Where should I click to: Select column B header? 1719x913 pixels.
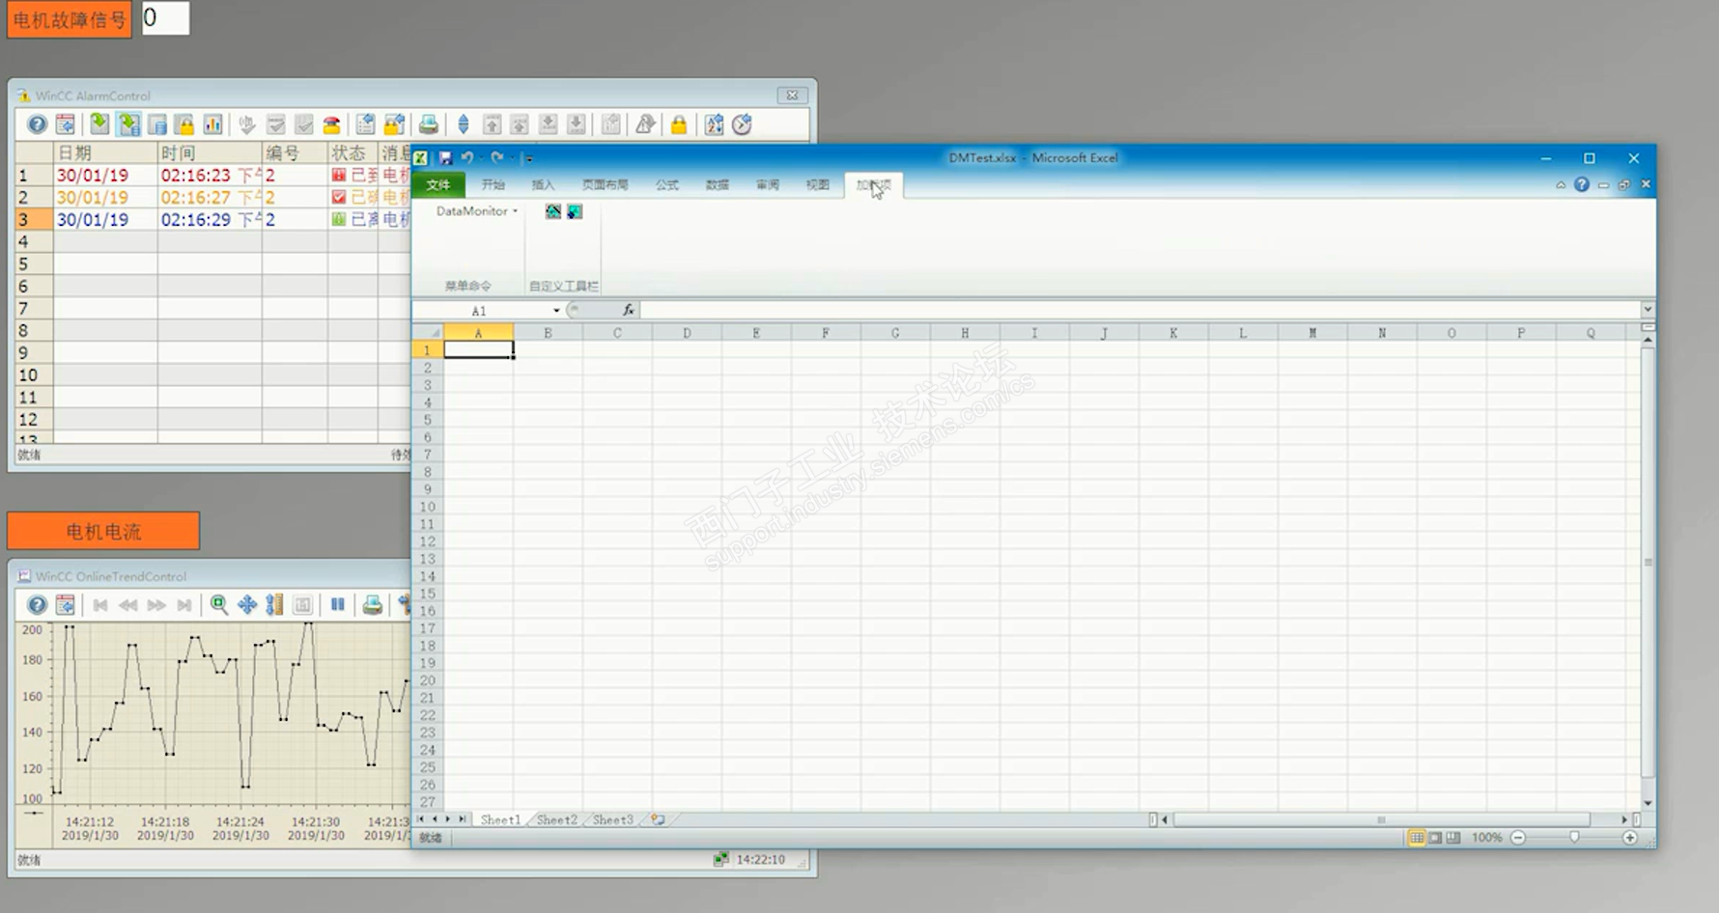pyautogui.click(x=548, y=333)
